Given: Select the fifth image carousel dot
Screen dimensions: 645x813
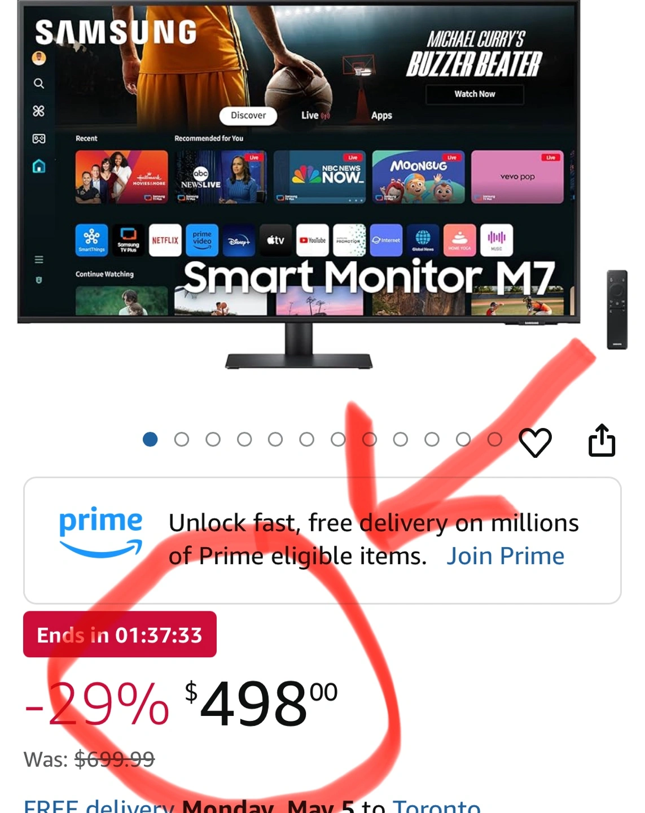Looking at the screenshot, I should (275, 439).
